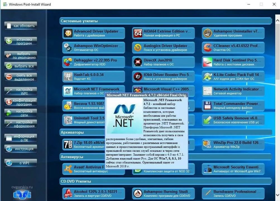Click the BurnAware Professional icon
This screenshot has height=201, width=280.
pos(207,193)
